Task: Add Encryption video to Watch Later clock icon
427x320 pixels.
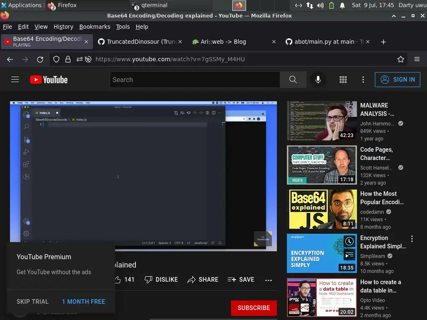Action: (349, 241)
